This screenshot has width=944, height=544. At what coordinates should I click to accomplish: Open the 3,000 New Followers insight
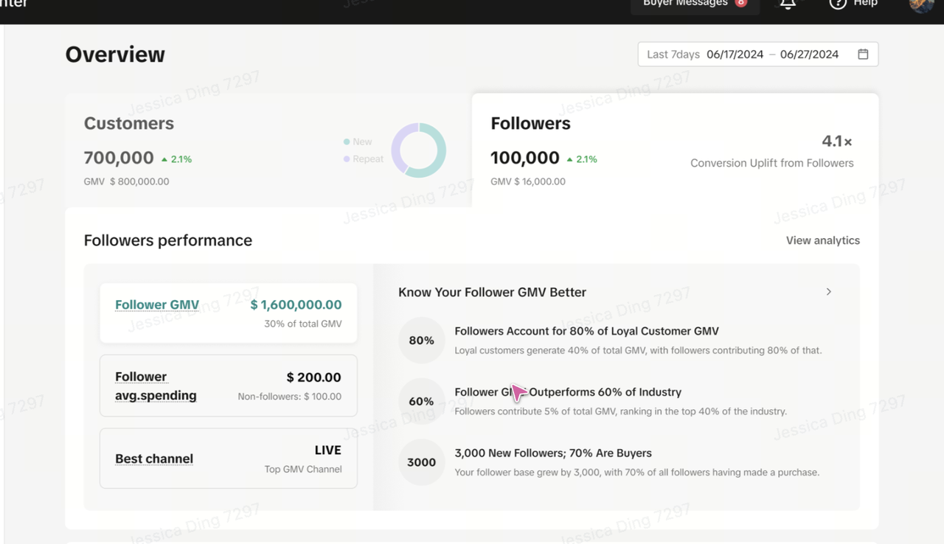tap(553, 453)
